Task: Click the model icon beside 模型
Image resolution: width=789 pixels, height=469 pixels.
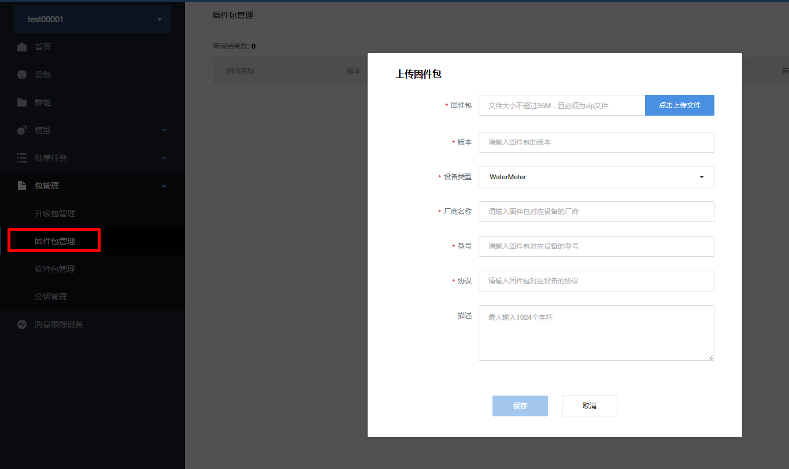Action: pyautogui.click(x=22, y=130)
